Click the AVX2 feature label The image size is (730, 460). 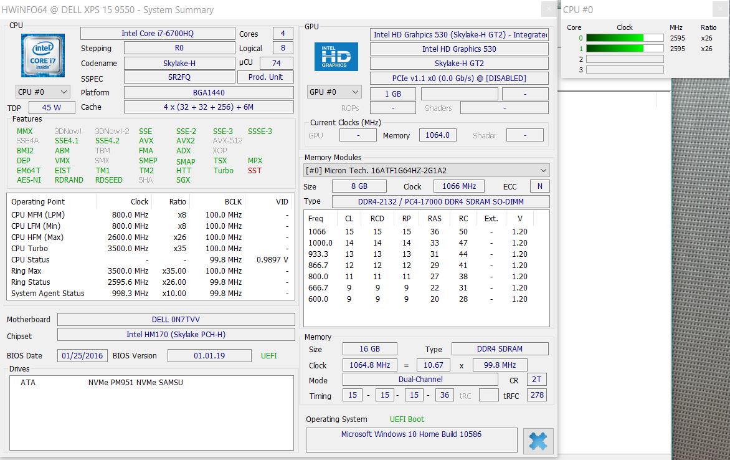(185, 141)
